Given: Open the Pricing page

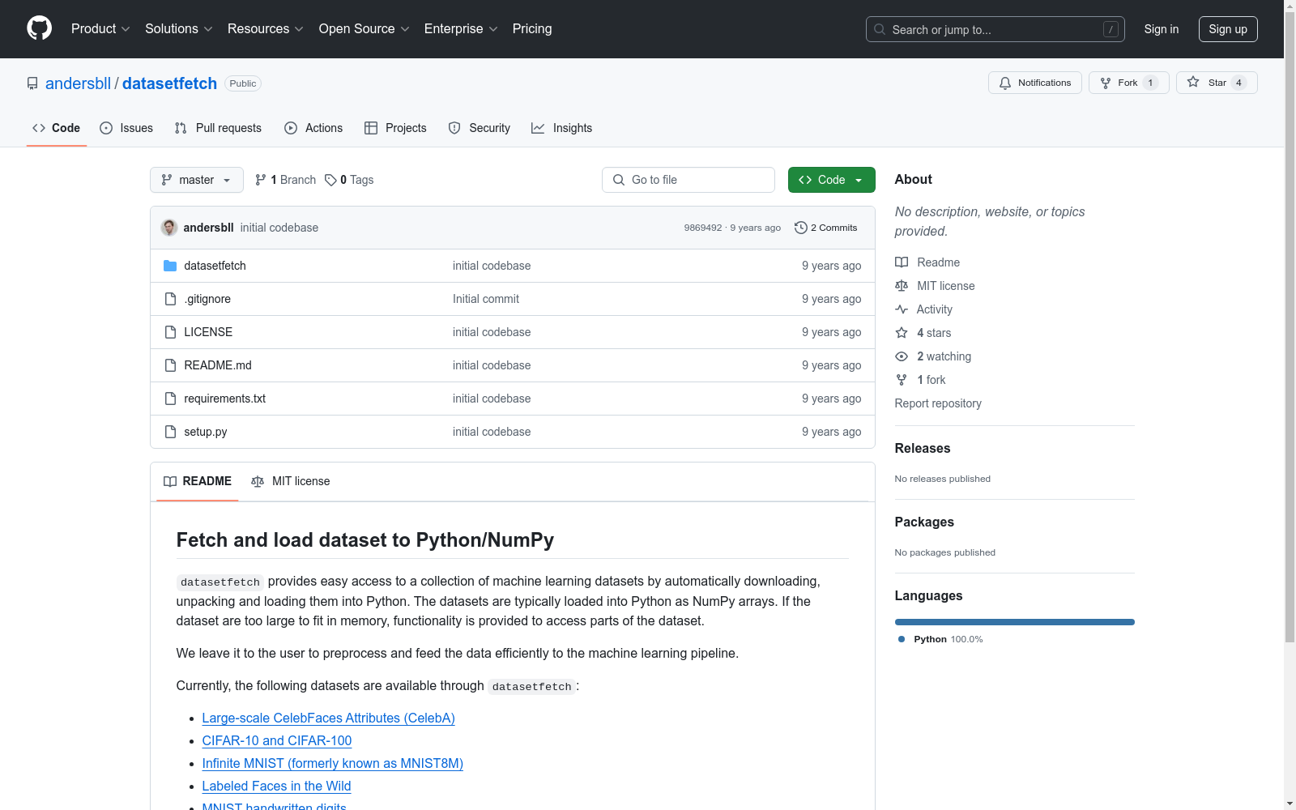Looking at the screenshot, I should click(532, 28).
